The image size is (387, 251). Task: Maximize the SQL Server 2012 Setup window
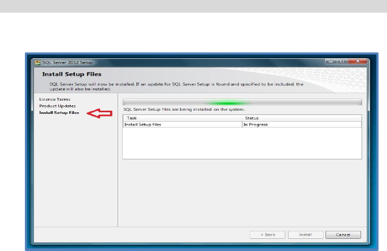click(343, 61)
